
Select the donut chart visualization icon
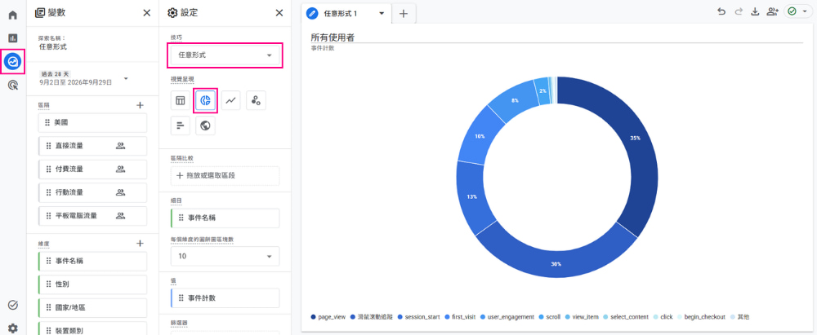(x=205, y=101)
